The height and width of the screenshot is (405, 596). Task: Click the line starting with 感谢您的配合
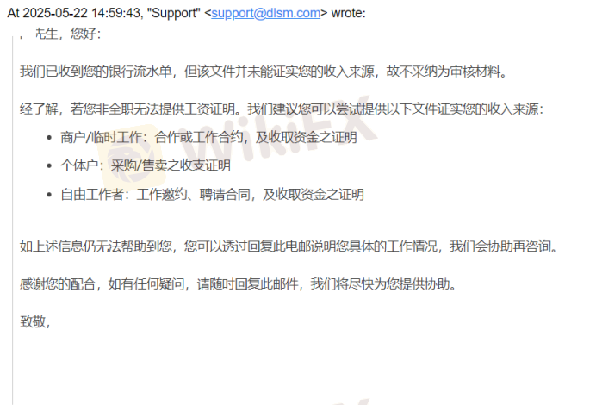pos(239,283)
